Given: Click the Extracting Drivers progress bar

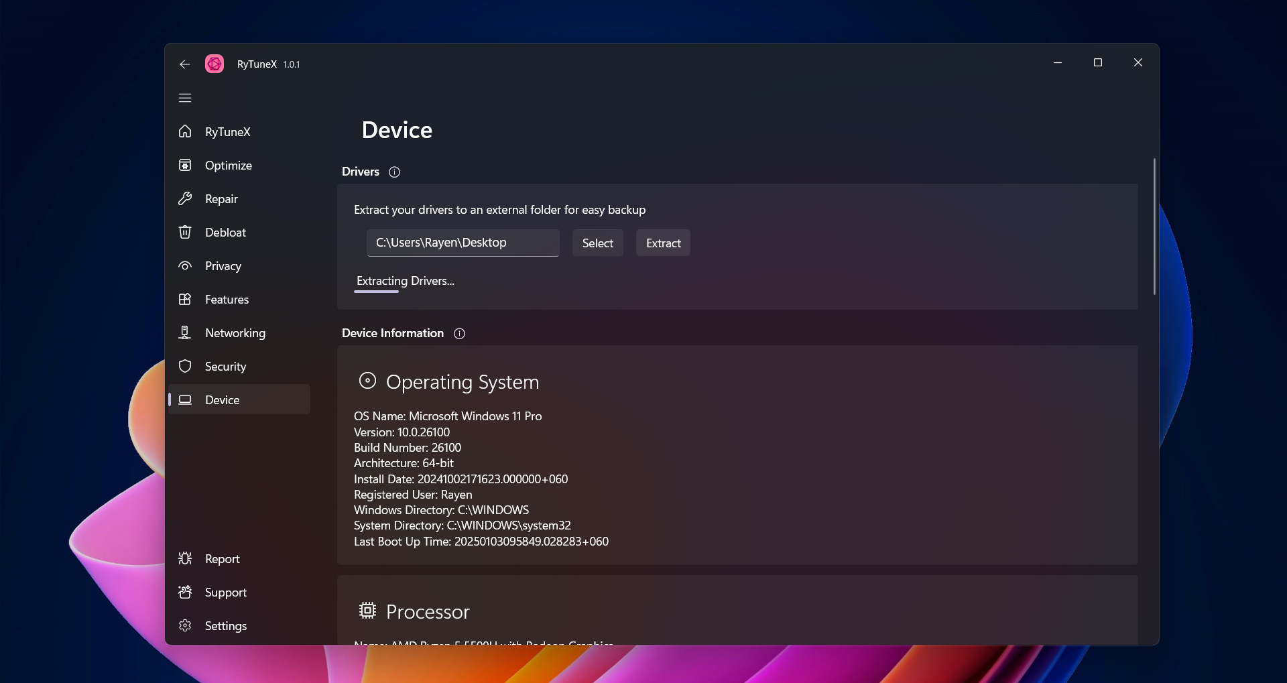Looking at the screenshot, I should click(x=376, y=292).
